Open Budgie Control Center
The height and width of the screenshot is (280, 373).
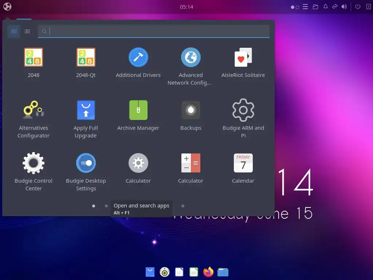[x=33, y=172]
